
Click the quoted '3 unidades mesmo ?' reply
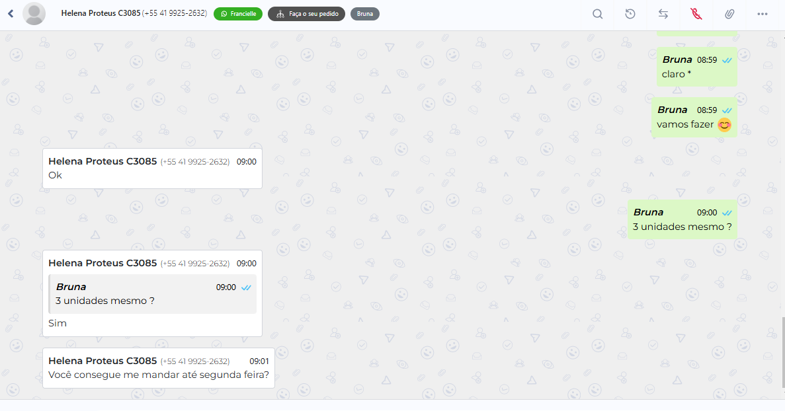(152, 294)
